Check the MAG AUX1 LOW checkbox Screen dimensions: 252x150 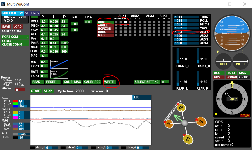pos(116,35)
